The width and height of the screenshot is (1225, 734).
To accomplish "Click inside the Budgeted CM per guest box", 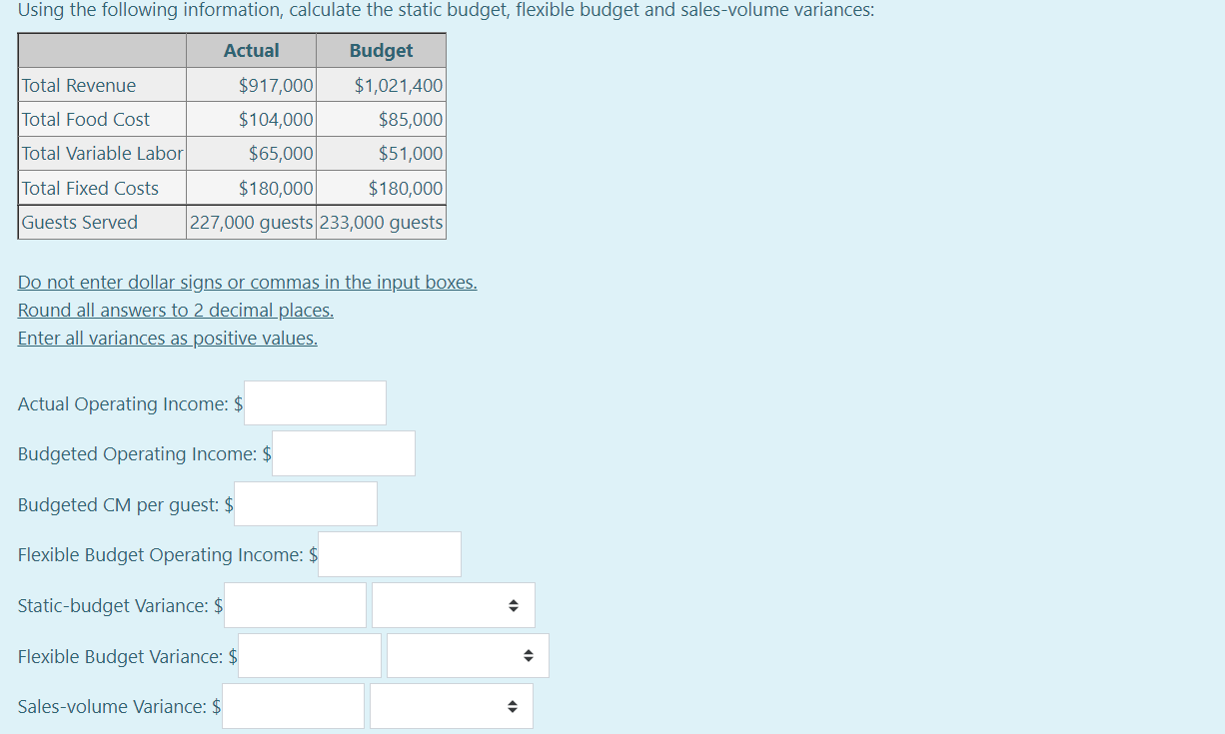I will tap(305, 503).
